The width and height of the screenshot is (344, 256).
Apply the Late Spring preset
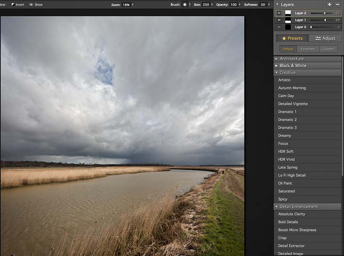point(308,167)
